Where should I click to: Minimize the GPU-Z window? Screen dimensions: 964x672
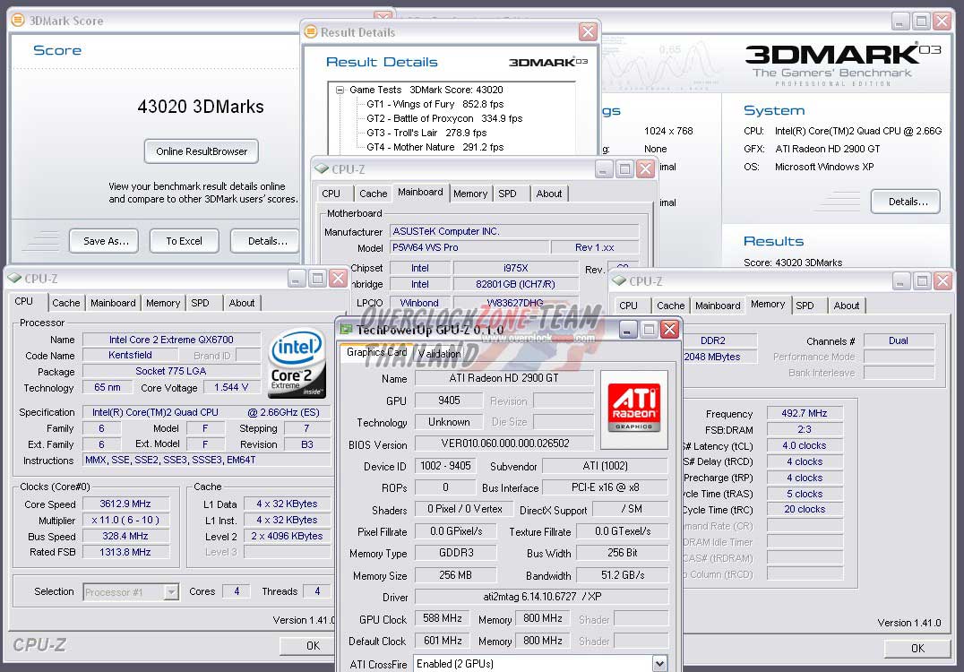click(627, 330)
